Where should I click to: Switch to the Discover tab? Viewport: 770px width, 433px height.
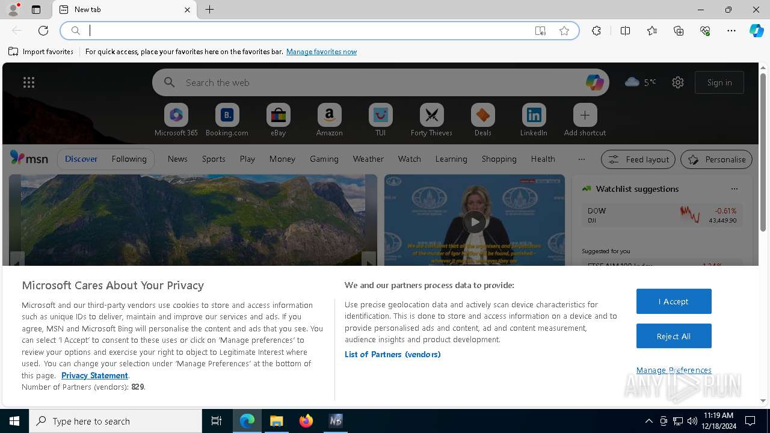click(x=81, y=159)
